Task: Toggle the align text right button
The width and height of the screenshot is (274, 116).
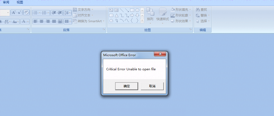Action: 48,21
